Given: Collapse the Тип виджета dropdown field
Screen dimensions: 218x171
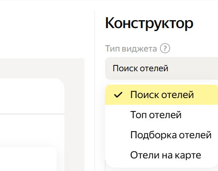Looking at the screenshot, I should [161, 68].
